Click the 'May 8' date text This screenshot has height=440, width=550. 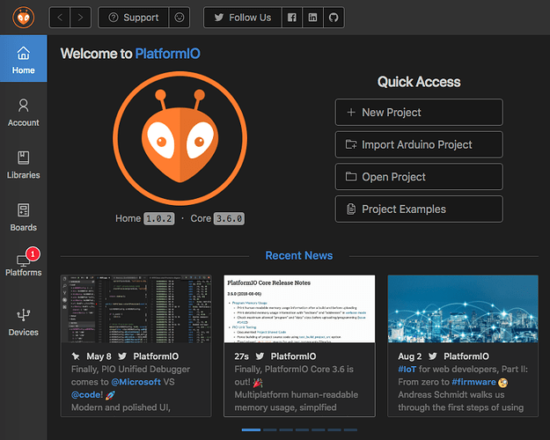pos(99,356)
